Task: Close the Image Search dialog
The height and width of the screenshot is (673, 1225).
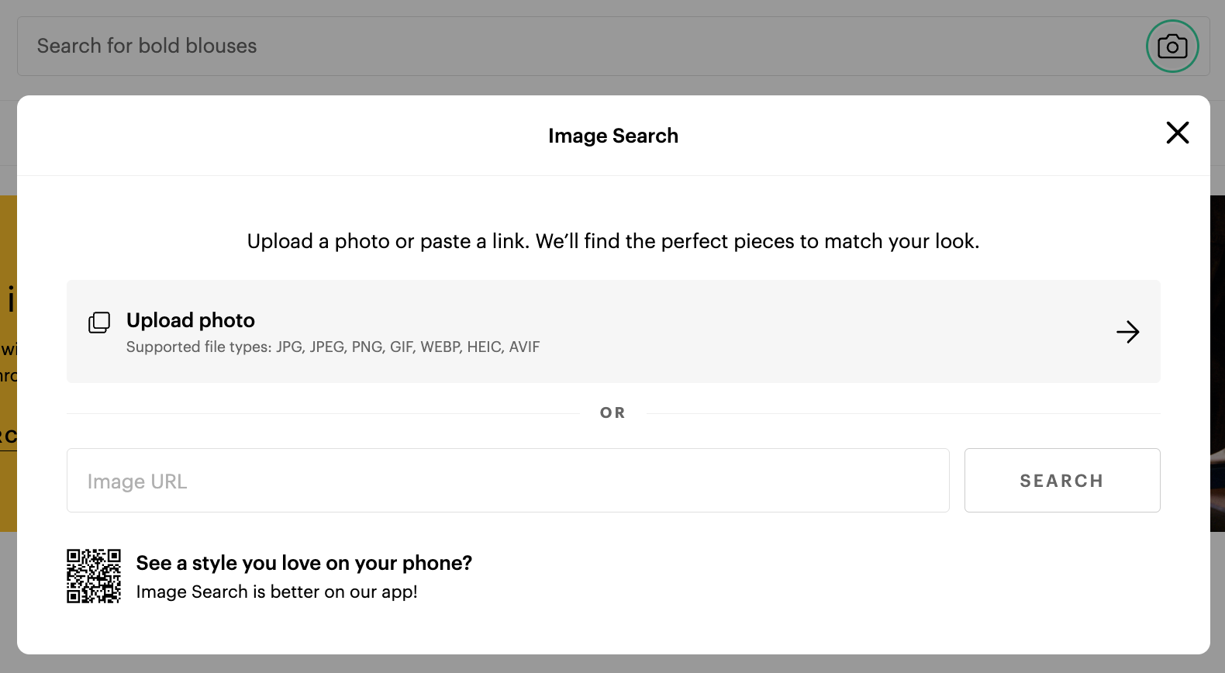Action: [1177, 133]
